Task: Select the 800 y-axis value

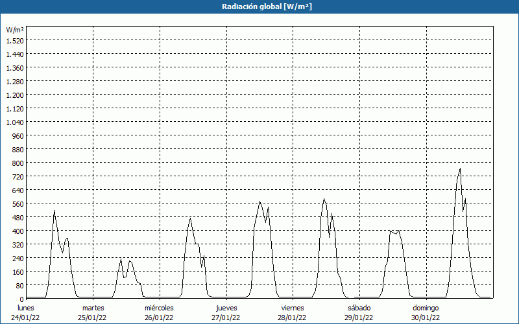Action: point(18,163)
